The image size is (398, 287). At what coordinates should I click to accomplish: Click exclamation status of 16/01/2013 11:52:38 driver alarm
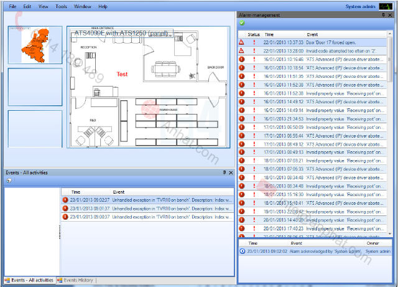[x=254, y=85]
